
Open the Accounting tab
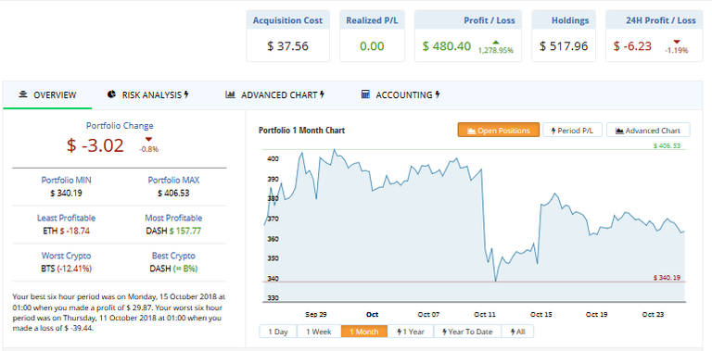pyautogui.click(x=400, y=94)
